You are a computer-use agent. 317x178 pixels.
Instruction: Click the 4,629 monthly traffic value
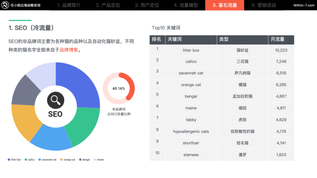[x=281, y=120]
